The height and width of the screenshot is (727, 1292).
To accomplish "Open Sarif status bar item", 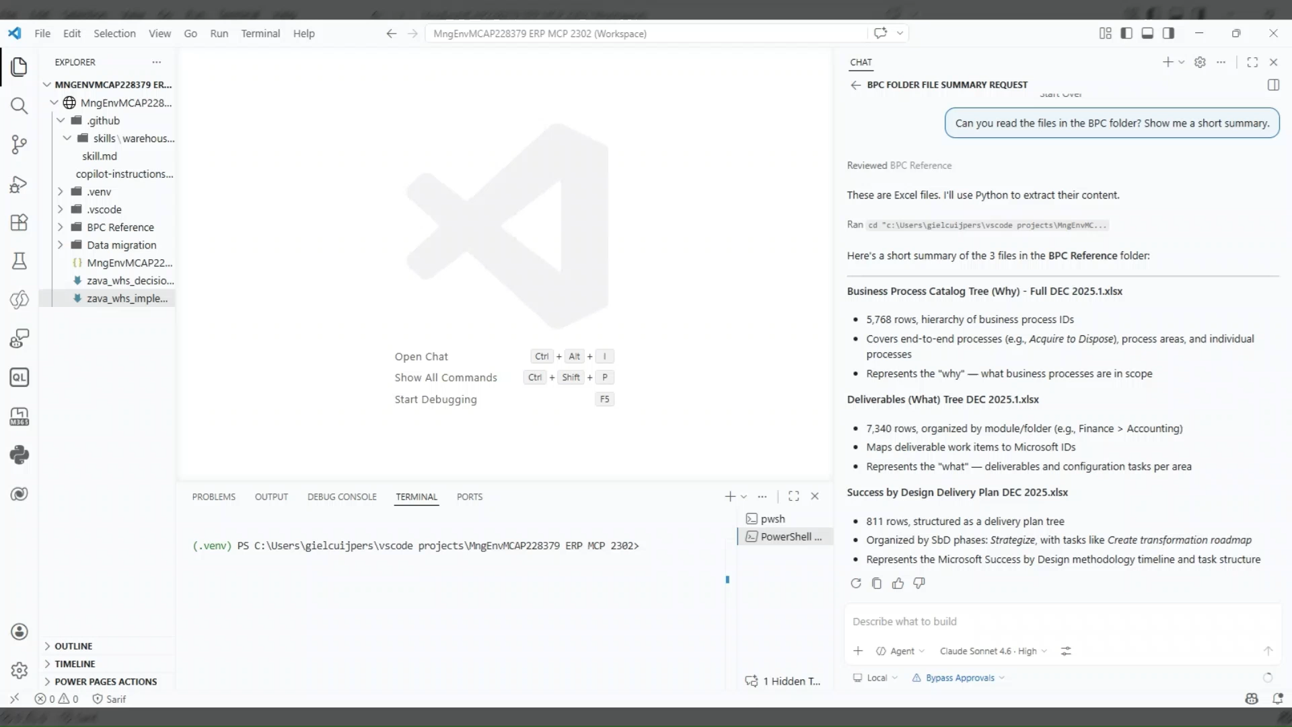I will click(109, 699).
